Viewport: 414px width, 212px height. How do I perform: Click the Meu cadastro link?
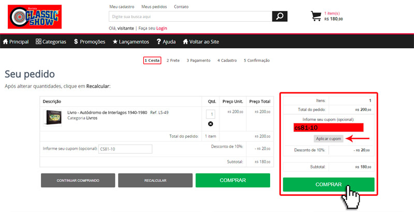coord(122,7)
